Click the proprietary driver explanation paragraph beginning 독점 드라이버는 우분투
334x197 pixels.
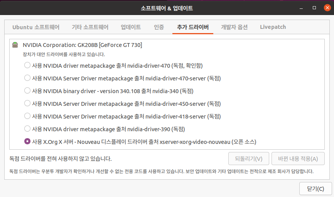[162, 171]
